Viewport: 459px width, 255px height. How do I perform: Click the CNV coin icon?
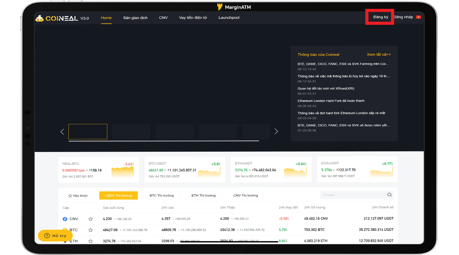(x=65, y=219)
